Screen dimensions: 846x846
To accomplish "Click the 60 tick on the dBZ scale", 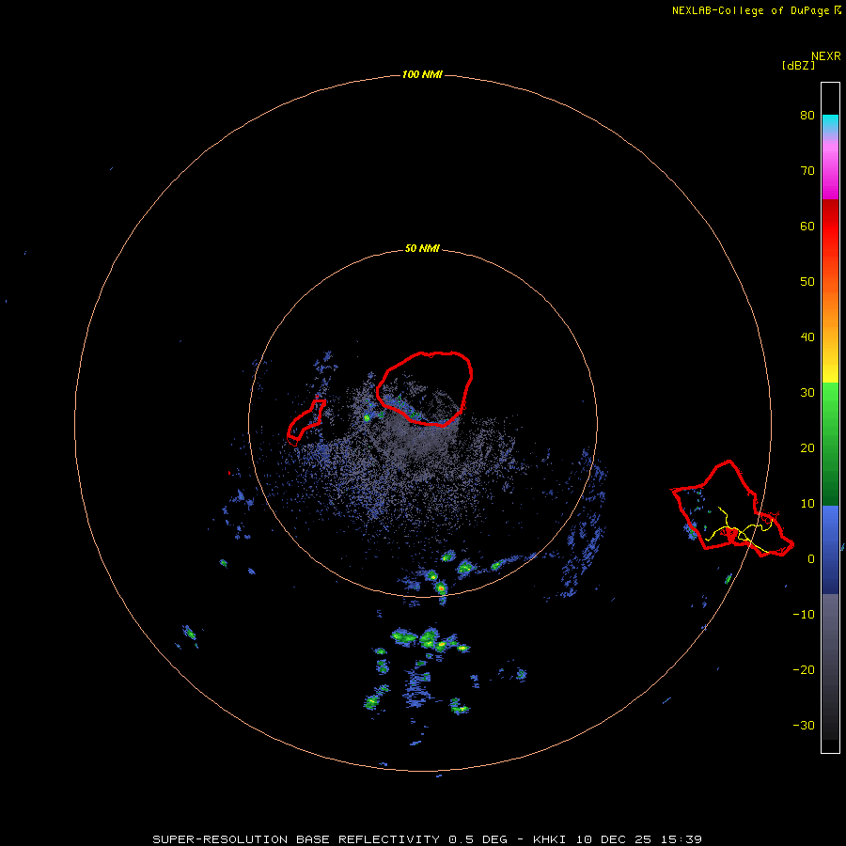I will pyautogui.click(x=807, y=226).
